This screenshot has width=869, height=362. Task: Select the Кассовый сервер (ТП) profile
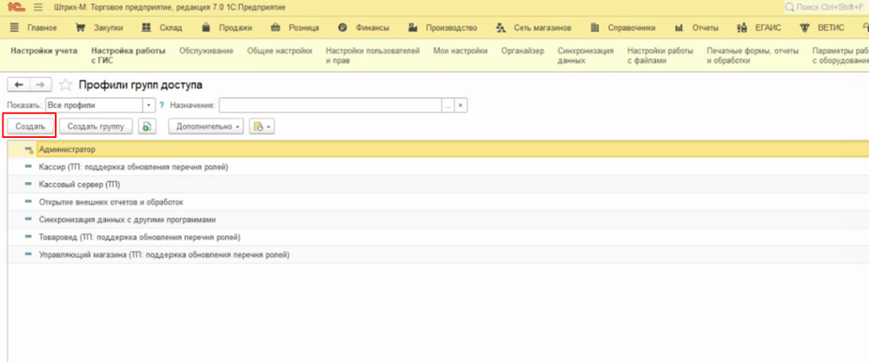click(x=79, y=185)
